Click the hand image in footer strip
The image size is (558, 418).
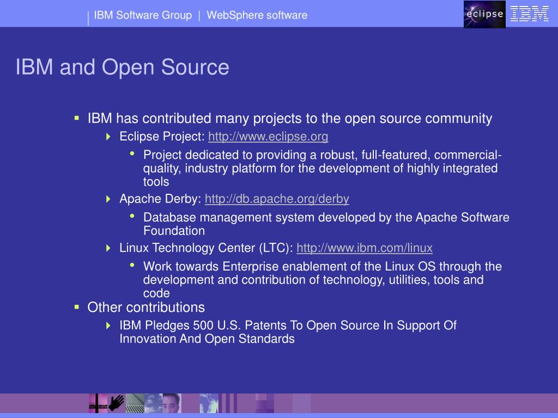[x=116, y=403]
